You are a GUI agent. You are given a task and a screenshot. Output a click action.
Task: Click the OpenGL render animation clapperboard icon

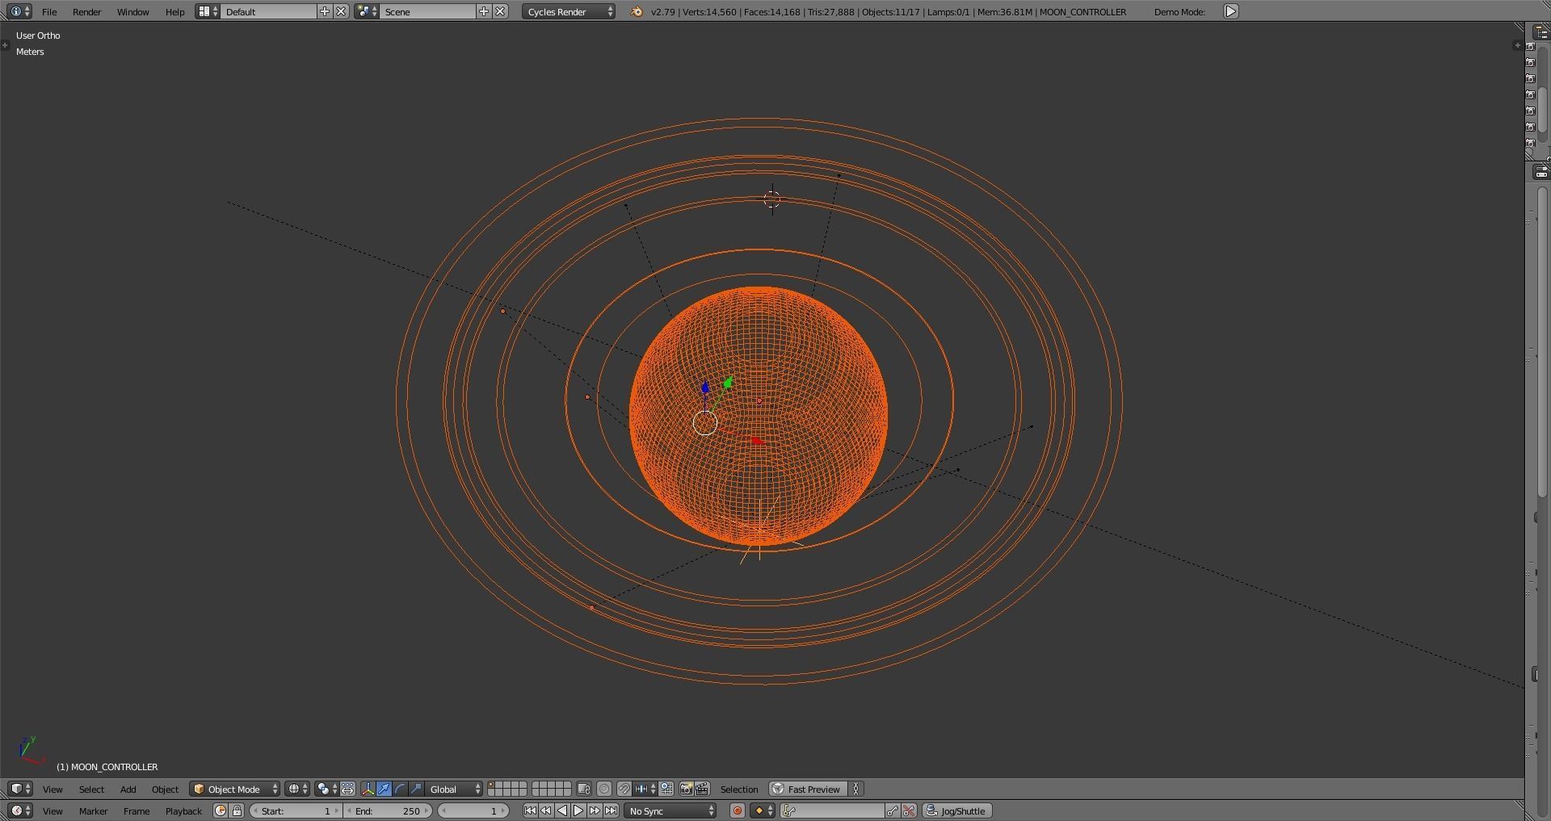[x=702, y=789]
